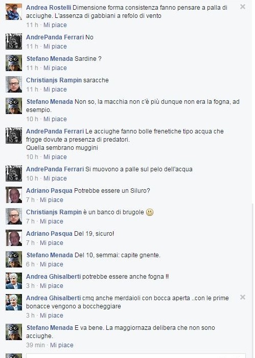
Task: Open Stefano Menada's avatar next to 'Sardine ?'
Action: [14, 63]
